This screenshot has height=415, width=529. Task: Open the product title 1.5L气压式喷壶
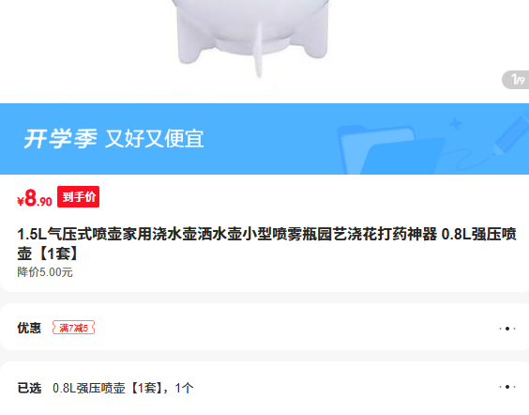coord(266,244)
